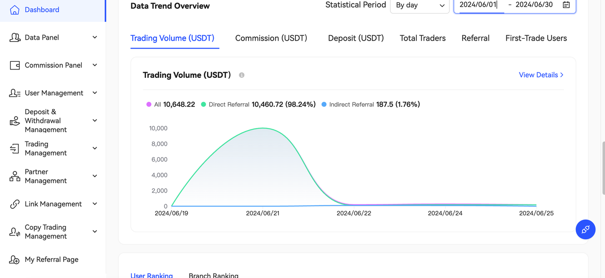The width and height of the screenshot is (605, 278).
Task: Open the calendar icon in date range
Action: 566,5
